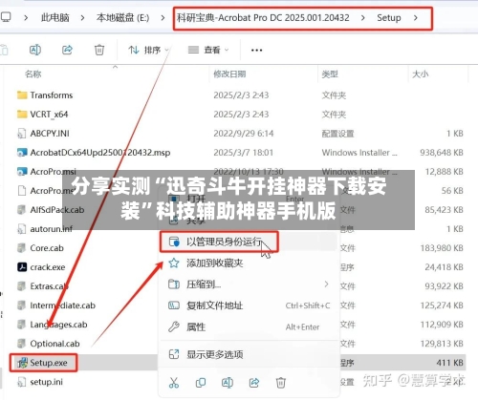478x400 pixels.
Task: Click the setup.ini file name
Action: point(47,382)
